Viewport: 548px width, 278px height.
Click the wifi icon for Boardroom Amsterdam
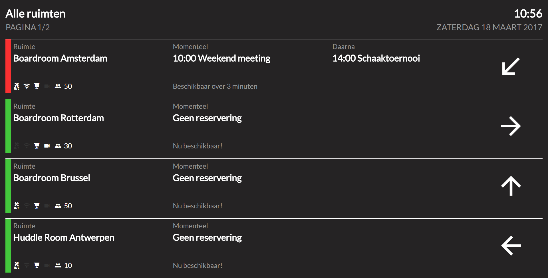(x=27, y=86)
